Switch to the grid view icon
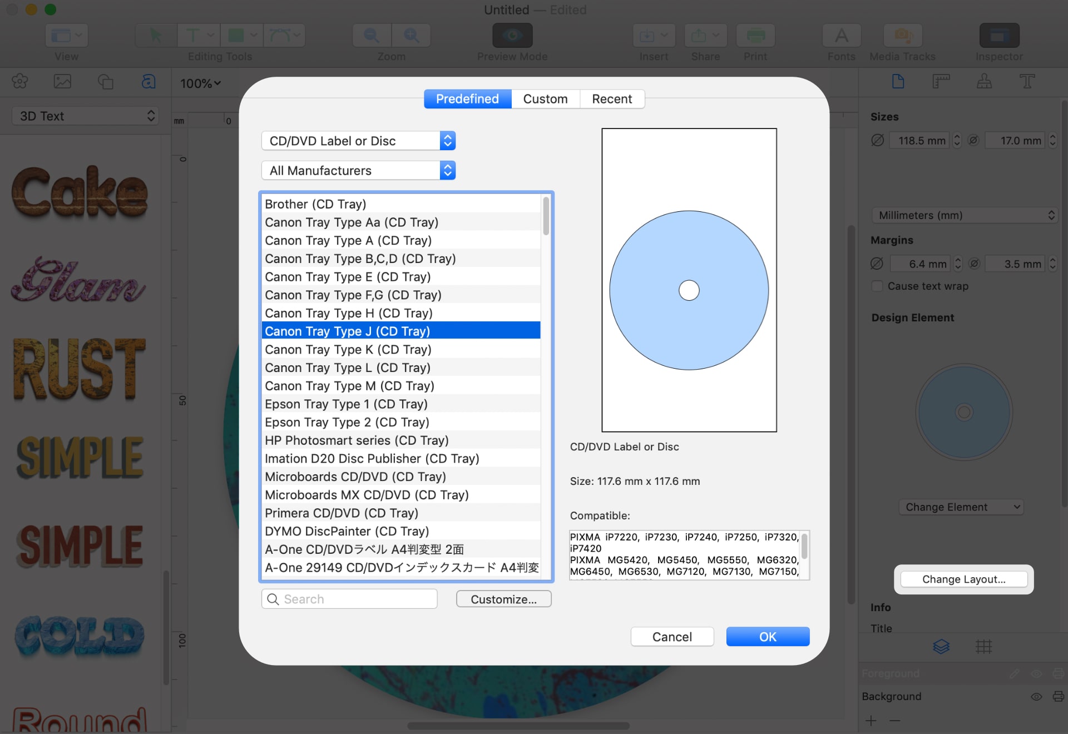The image size is (1068, 734). [x=984, y=647]
